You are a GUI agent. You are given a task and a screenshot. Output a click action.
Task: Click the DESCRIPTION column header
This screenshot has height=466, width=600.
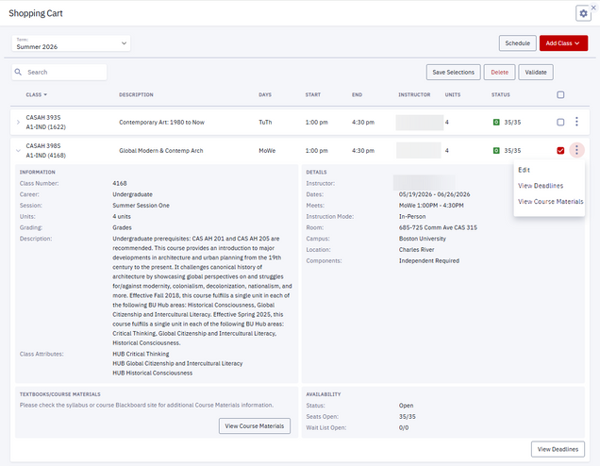136,94
